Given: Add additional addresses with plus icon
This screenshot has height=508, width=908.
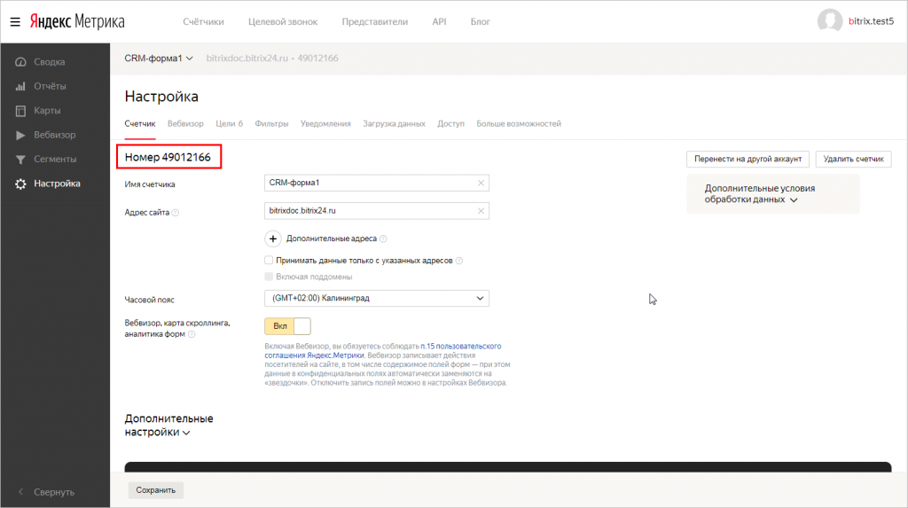Looking at the screenshot, I should pyautogui.click(x=273, y=238).
